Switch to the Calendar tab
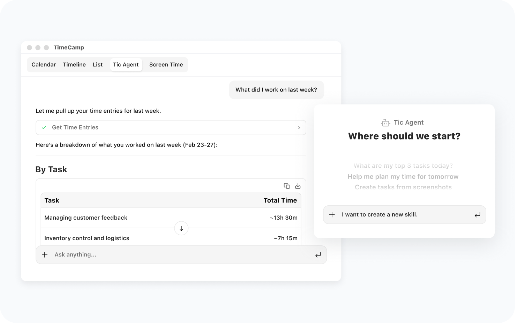This screenshot has height=323, width=517. pyautogui.click(x=44, y=65)
